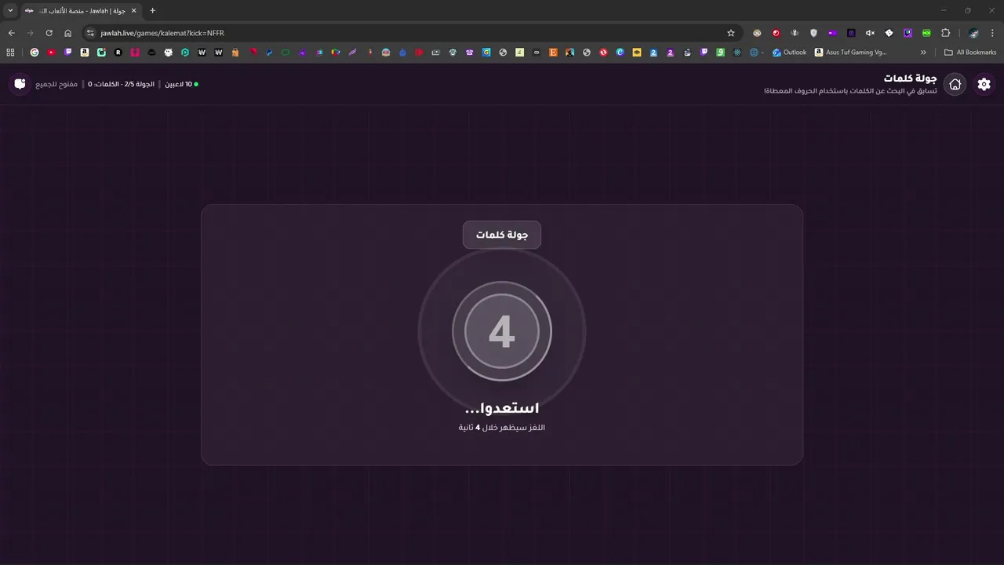Click the green Kick-style extension icon

926,33
